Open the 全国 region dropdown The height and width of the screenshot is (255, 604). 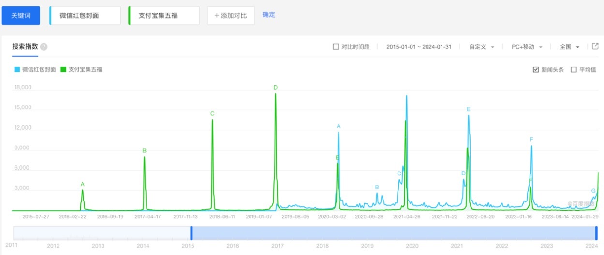coord(569,47)
